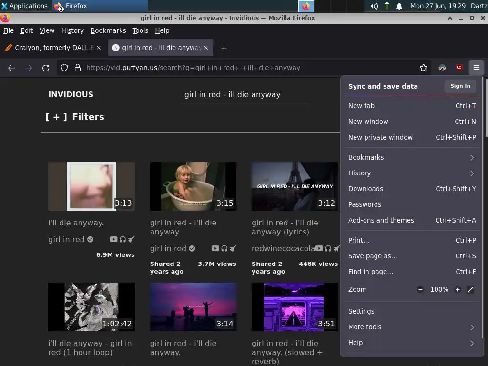Click the site security padlock icon
488x366 pixels.
[78, 68]
